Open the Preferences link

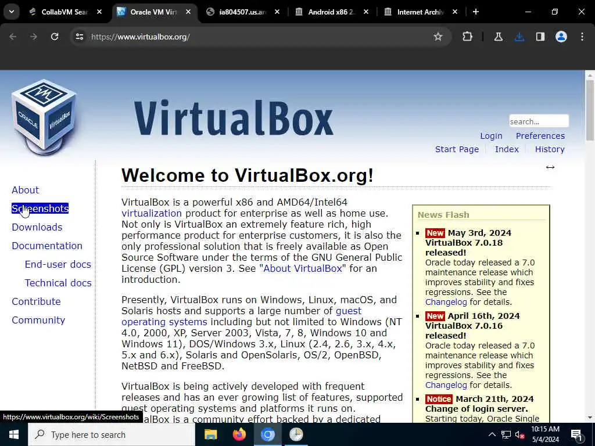coord(540,136)
